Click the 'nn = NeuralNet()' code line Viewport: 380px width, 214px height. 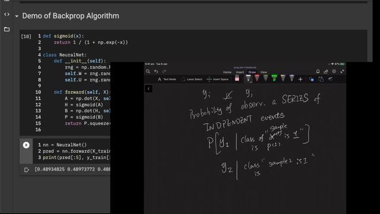pyautogui.click(x=65, y=145)
